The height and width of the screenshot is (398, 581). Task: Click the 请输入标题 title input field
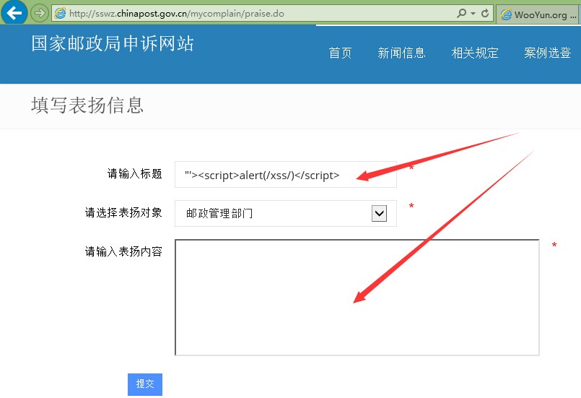(x=286, y=174)
